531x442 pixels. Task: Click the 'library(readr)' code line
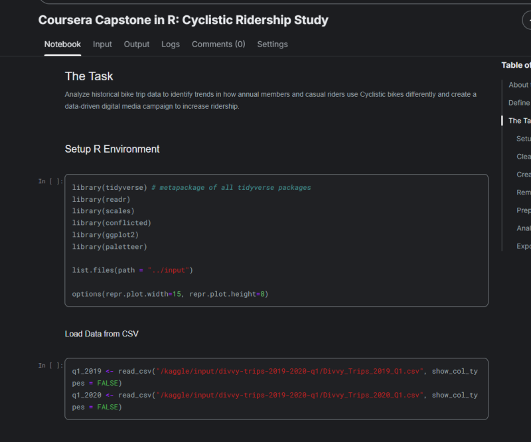[x=101, y=199]
